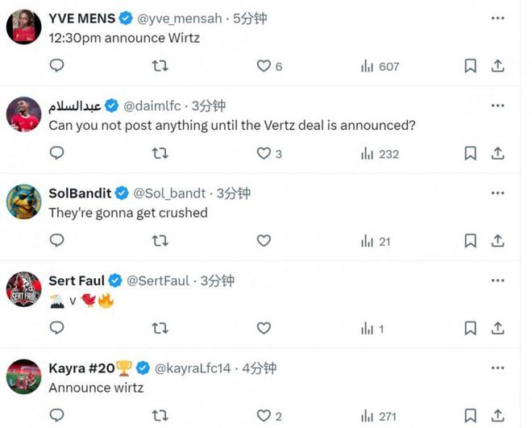The height and width of the screenshot is (428, 532).
Task: Bookmark Sert Faul's tweet
Action: tap(470, 328)
